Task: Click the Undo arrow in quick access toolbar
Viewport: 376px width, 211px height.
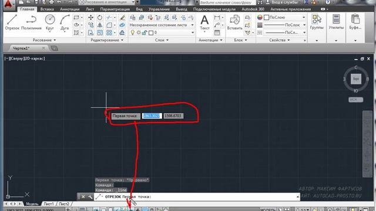Action: 59,2
